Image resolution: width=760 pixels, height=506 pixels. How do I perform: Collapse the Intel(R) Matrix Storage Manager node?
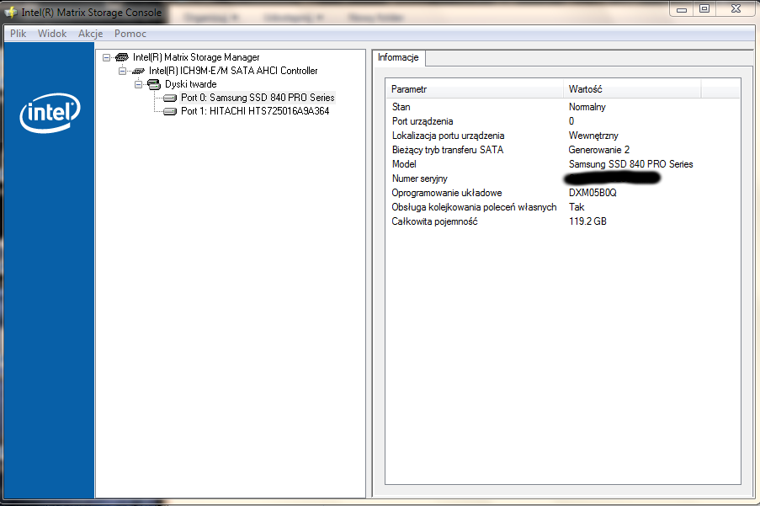107,57
